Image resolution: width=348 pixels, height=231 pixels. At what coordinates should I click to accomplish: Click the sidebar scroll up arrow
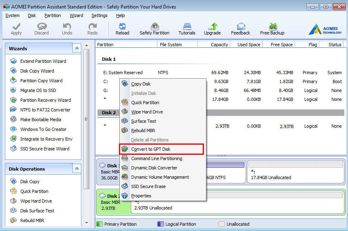point(87,45)
